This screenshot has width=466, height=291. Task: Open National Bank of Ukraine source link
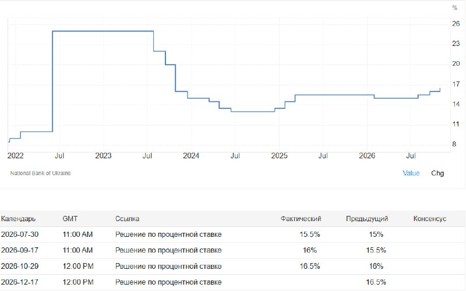click(40, 173)
